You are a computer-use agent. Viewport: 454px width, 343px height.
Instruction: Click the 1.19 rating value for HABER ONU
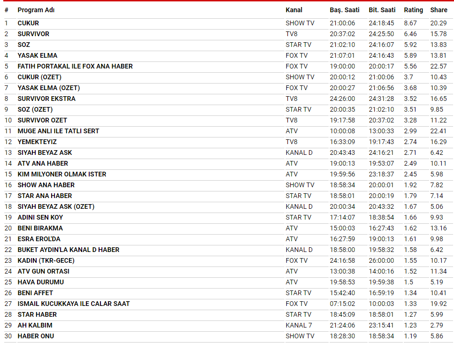410,336
